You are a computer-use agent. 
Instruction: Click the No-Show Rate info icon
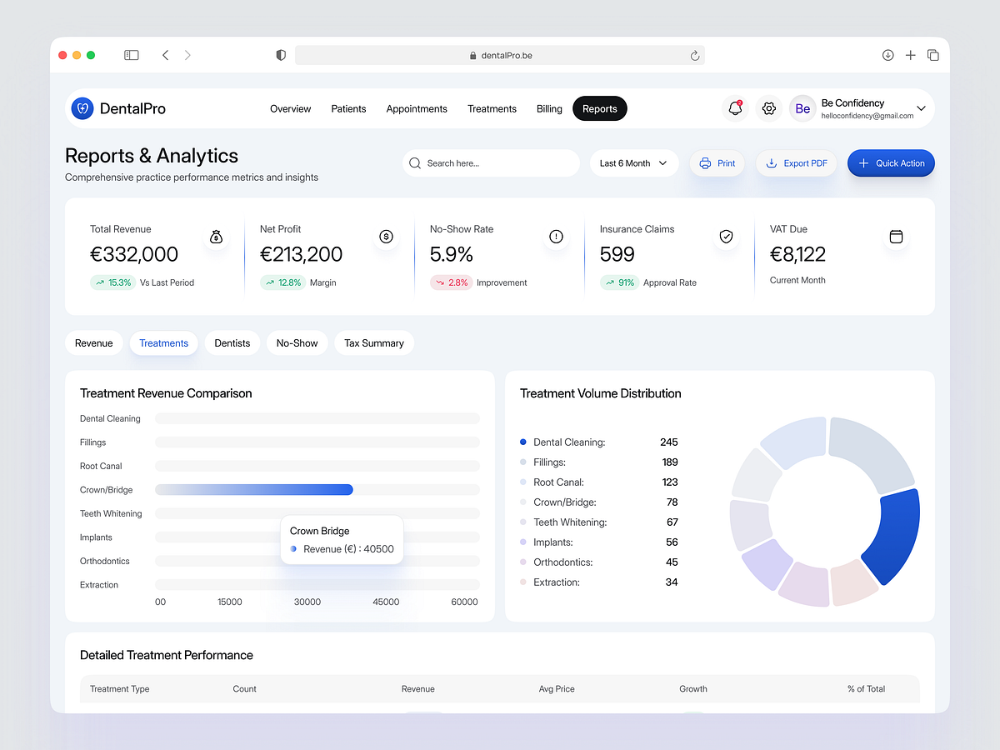coord(557,237)
